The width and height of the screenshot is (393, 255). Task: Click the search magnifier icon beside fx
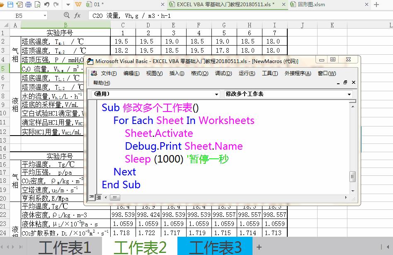[67, 15]
